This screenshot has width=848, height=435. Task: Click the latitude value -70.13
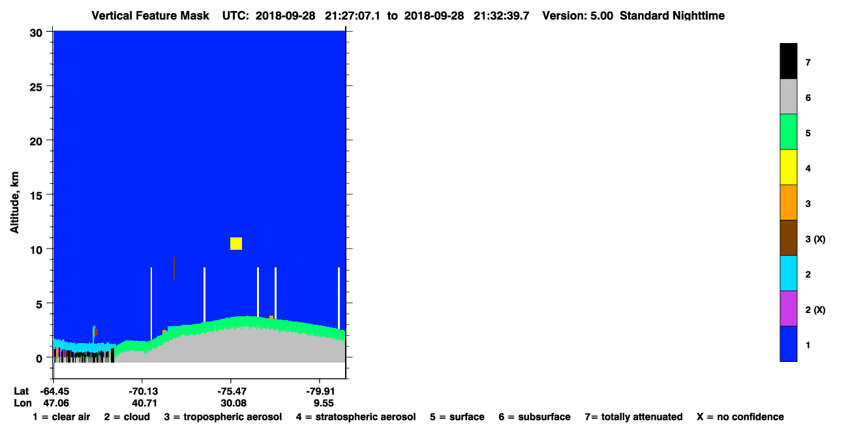point(143,391)
